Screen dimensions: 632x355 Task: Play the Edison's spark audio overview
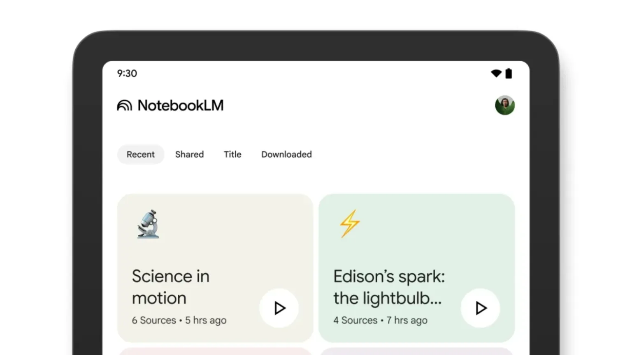[480, 308]
